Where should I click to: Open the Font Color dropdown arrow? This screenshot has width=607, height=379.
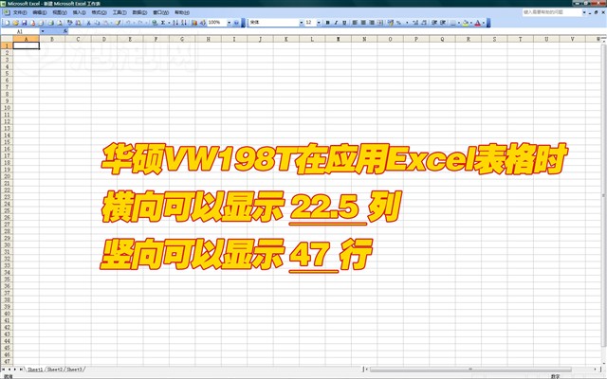(484, 23)
